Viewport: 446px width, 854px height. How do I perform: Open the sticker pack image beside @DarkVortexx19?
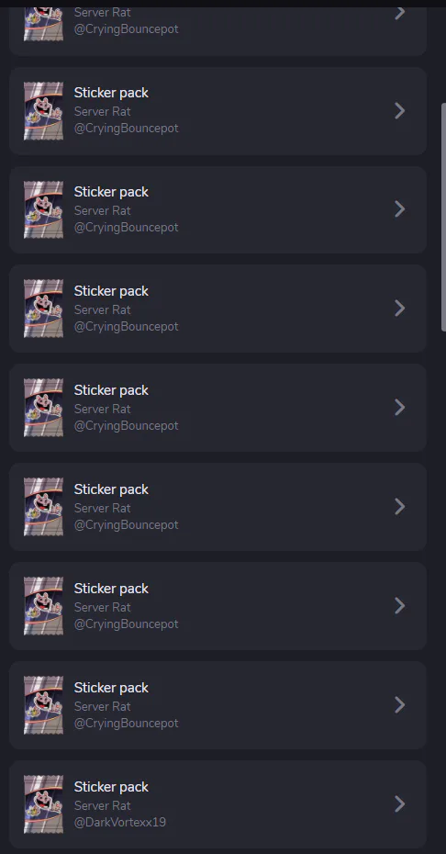(43, 803)
